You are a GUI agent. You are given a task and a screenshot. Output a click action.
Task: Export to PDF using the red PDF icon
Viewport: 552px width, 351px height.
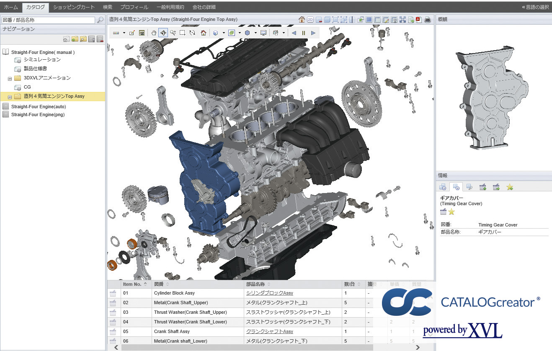(418, 20)
